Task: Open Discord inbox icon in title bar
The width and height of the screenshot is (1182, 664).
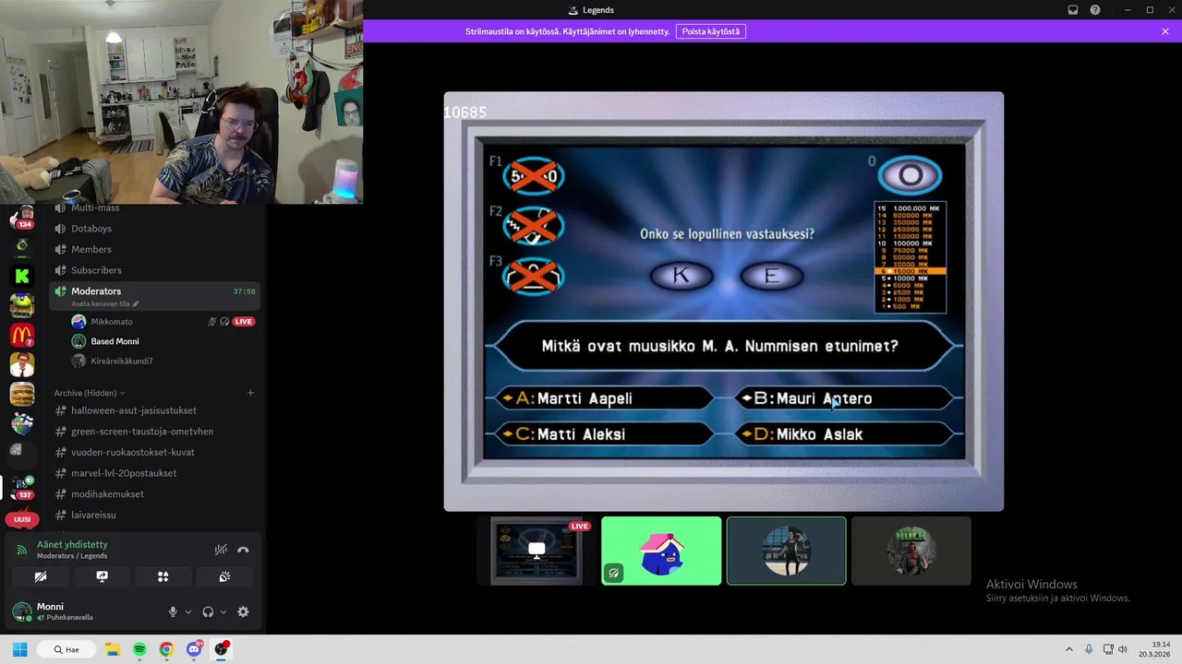Action: tap(1073, 10)
